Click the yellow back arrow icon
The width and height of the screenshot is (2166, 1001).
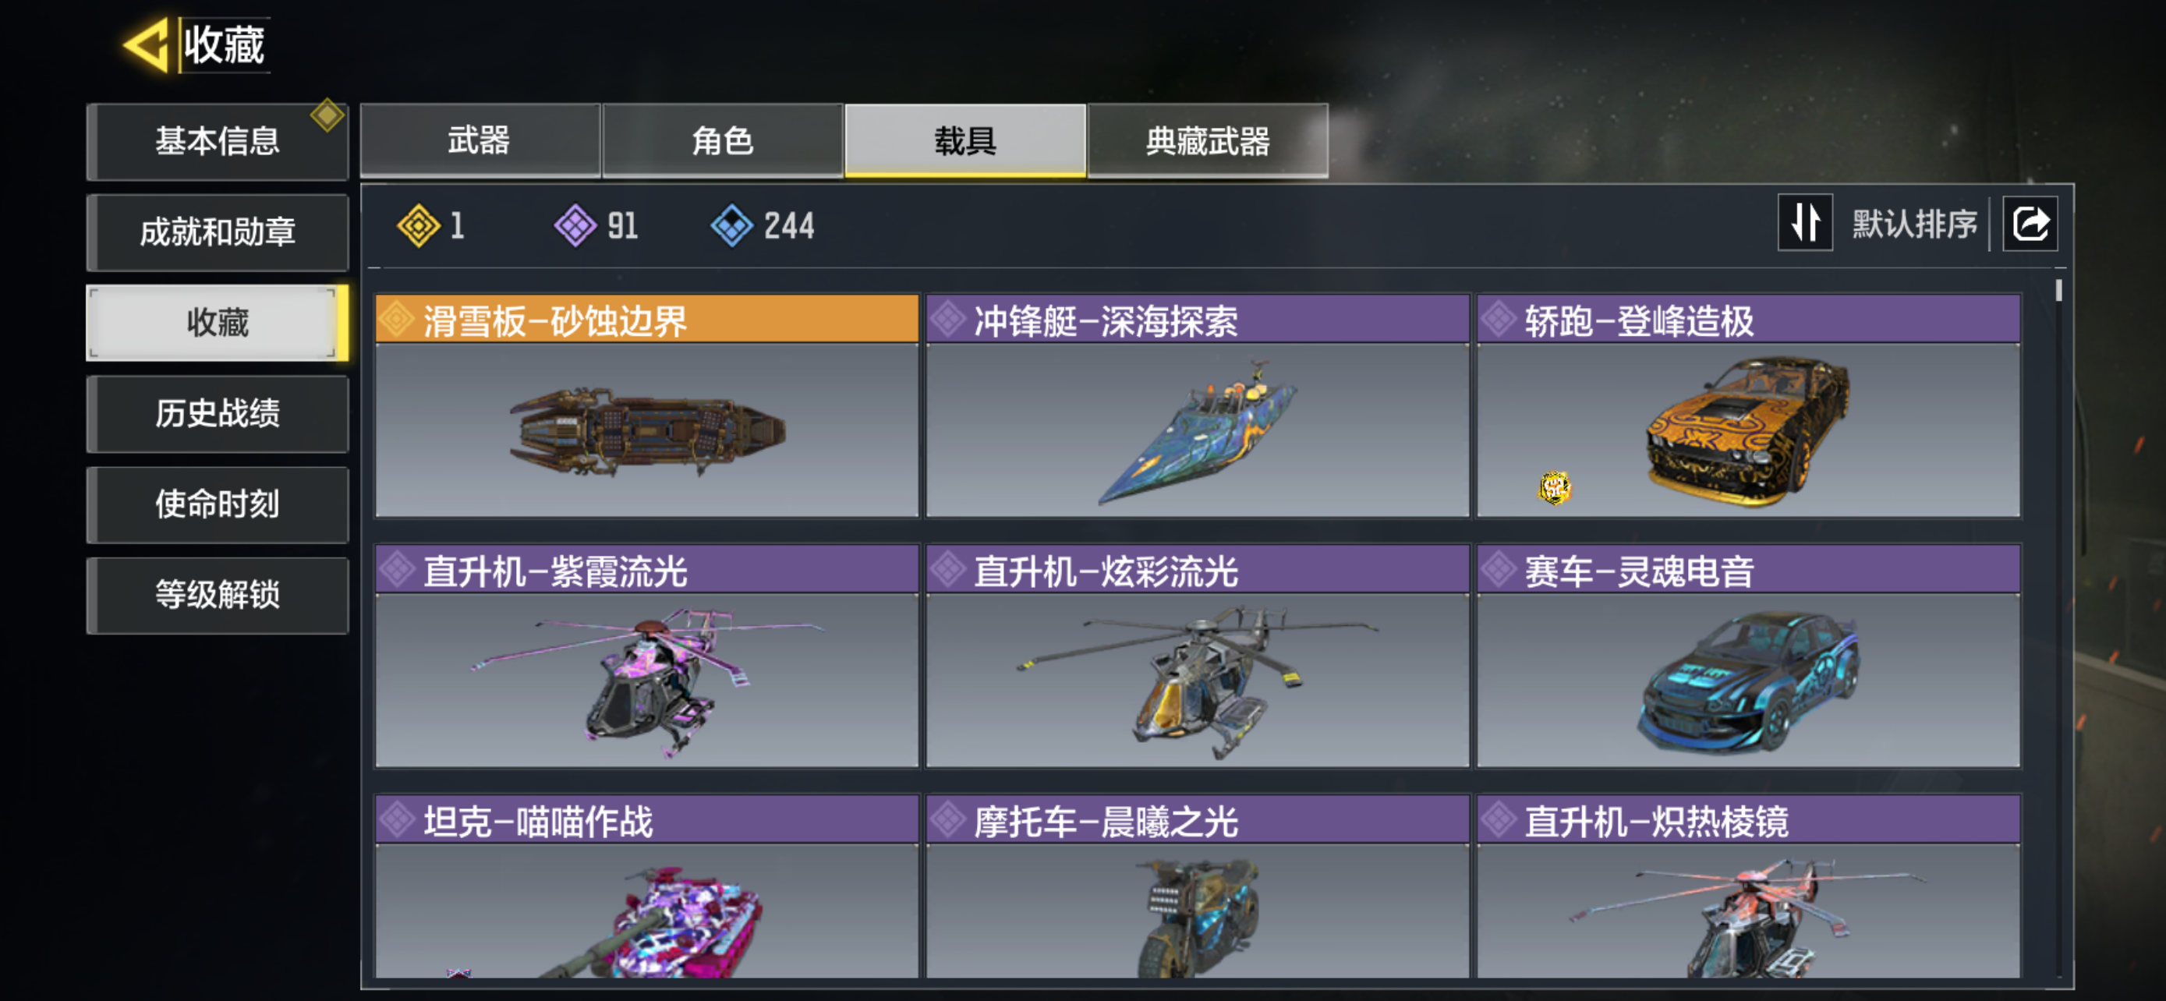[x=147, y=45]
